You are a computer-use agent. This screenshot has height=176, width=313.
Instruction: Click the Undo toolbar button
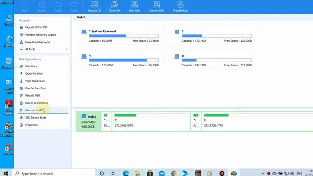[58, 6]
